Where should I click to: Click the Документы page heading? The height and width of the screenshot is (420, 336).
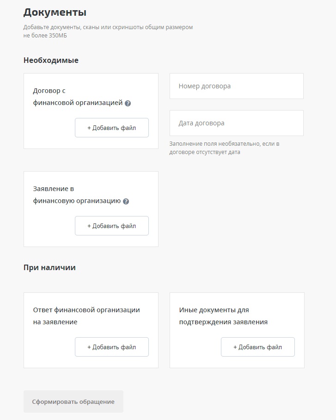(x=55, y=12)
